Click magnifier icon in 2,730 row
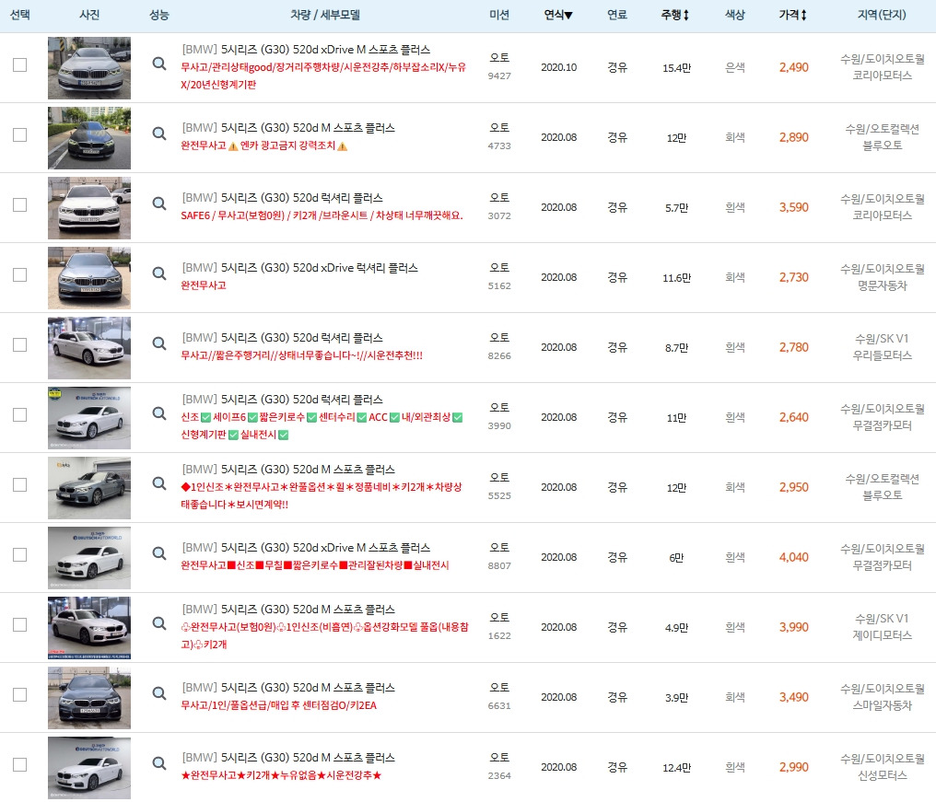 coord(158,273)
